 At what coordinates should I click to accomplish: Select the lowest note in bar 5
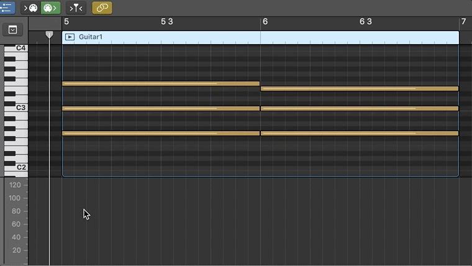pyautogui.click(x=160, y=133)
